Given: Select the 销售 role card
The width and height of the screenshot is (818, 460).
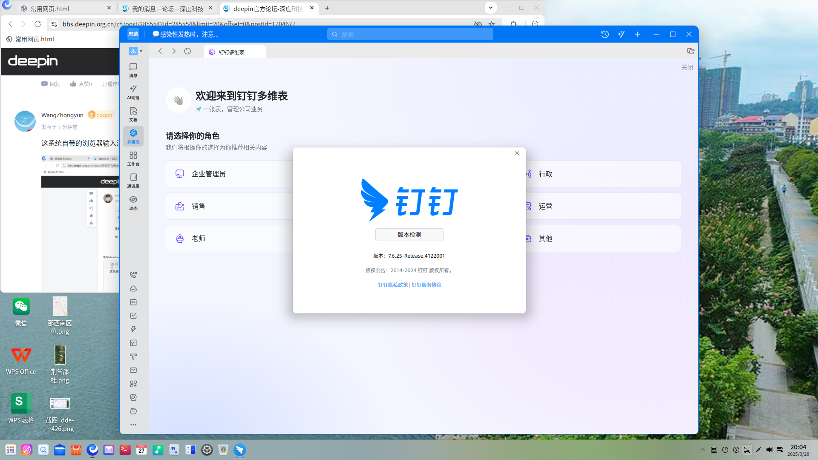Looking at the screenshot, I should pyautogui.click(x=230, y=206).
